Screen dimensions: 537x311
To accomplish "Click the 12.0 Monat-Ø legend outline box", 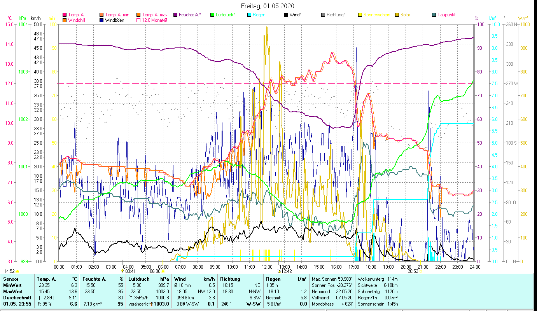I will (x=138, y=20).
